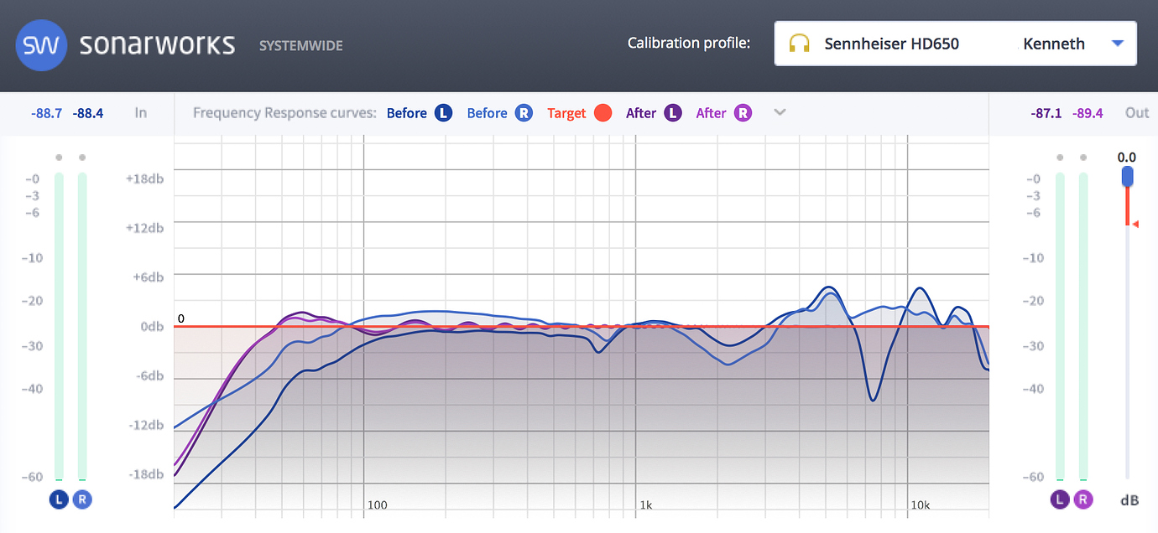Click input level value -88.4

coord(88,113)
